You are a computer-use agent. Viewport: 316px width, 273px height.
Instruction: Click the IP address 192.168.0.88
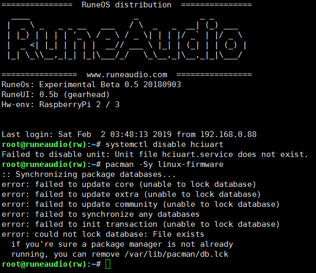tap(228, 134)
